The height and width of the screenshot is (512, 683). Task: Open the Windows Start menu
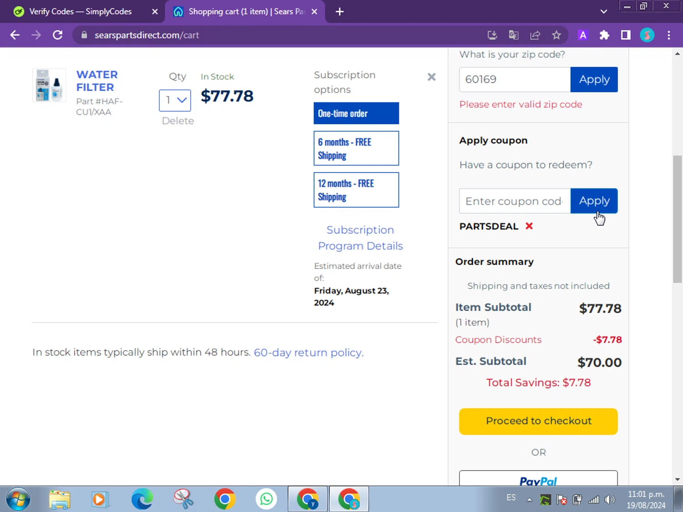point(18,499)
